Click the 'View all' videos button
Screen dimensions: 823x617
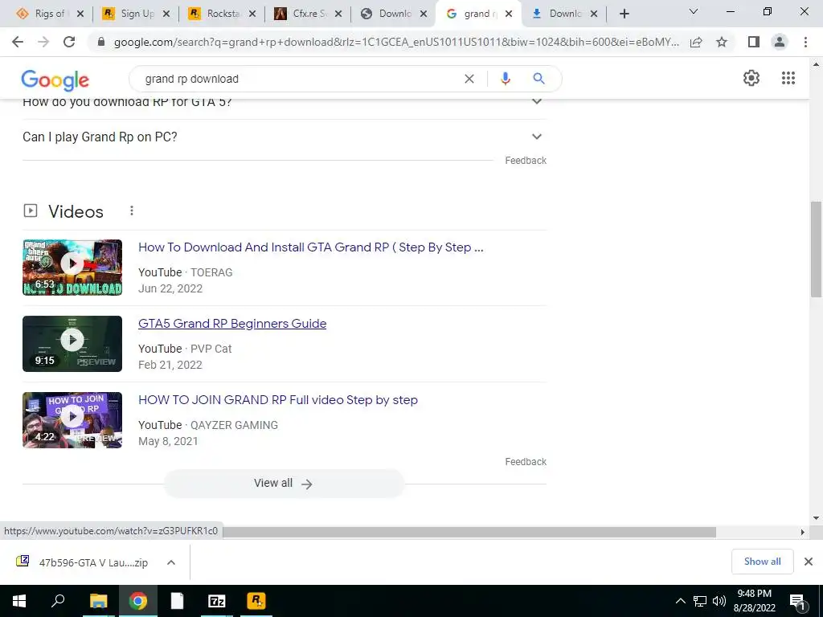pyautogui.click(x=284, y=483)
